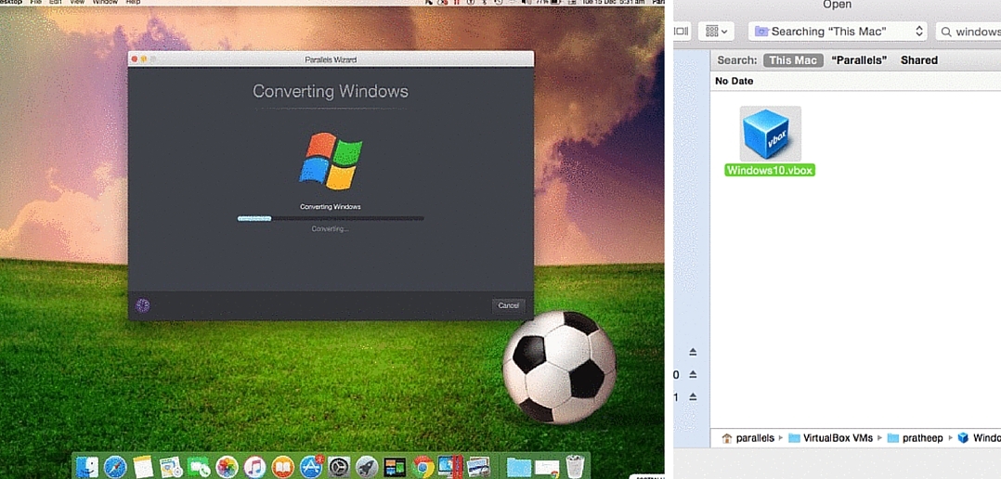1001x479 pixels.
Task: Set search scope to This Mac
Action: [793, 60]
